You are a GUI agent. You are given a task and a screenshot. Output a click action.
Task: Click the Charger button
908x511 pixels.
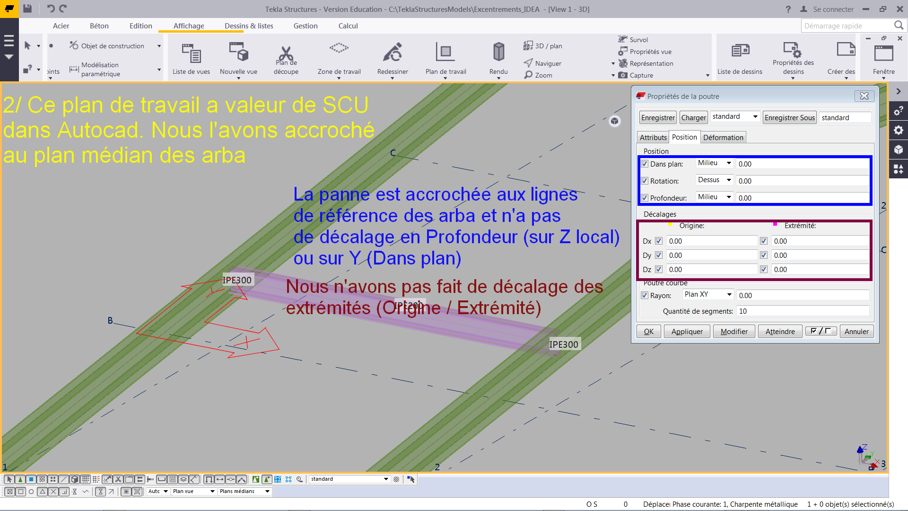coord(694,118)
